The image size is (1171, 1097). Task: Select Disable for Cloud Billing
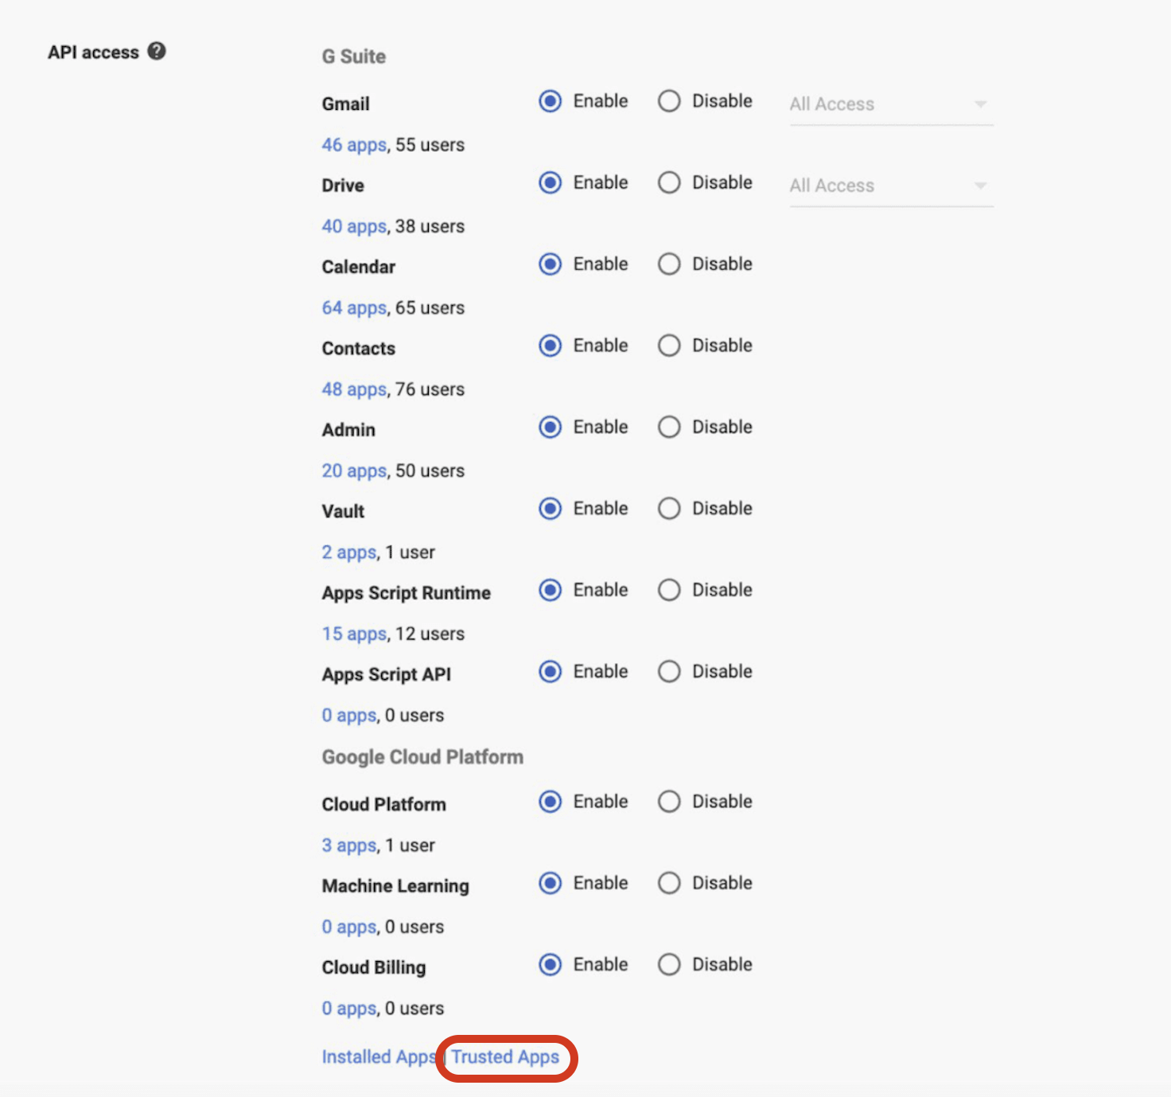click(x=669, y=964)
